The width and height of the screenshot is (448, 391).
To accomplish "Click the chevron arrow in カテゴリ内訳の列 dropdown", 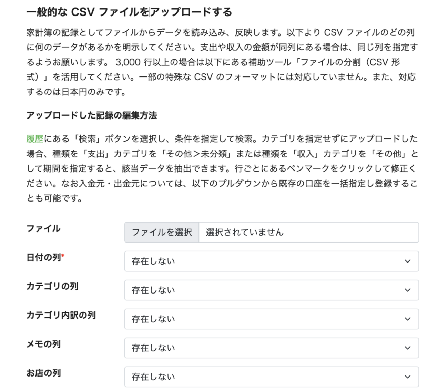I will [407, 319].
